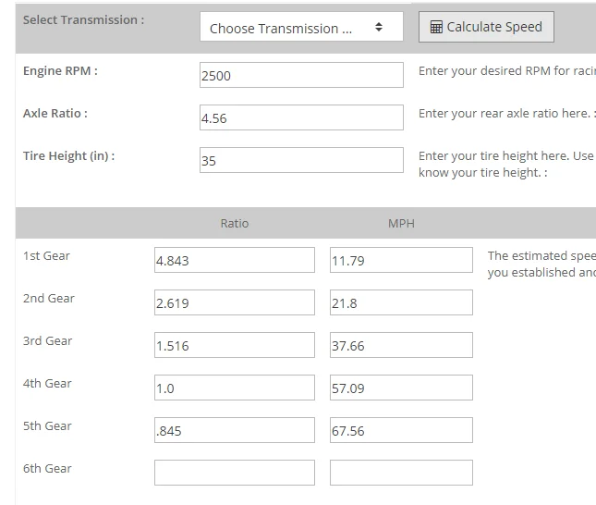Click the Calculate Speed button
The image size is (596, 505).
pos(486,27)
